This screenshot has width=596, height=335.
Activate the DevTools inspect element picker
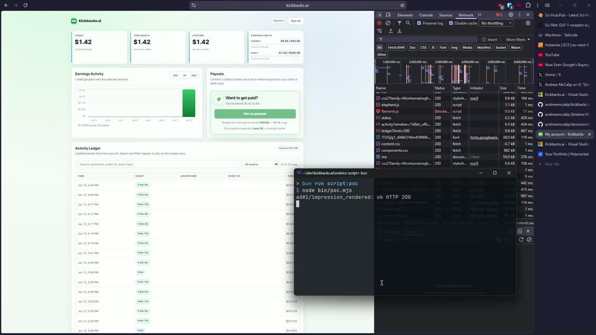pos(380,15)
